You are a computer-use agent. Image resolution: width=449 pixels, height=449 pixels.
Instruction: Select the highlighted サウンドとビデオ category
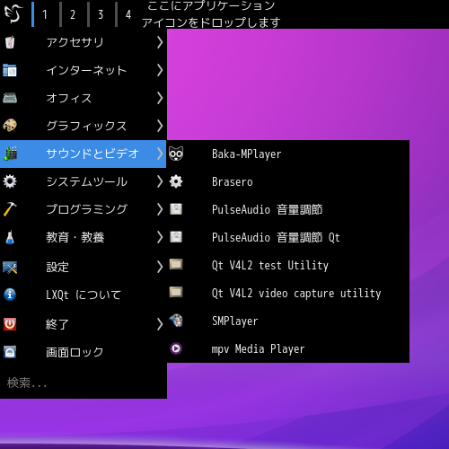tap(84, 154)
